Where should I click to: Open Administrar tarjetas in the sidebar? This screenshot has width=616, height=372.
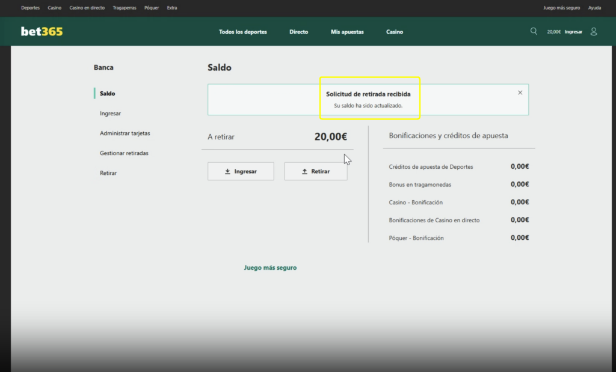125,133
